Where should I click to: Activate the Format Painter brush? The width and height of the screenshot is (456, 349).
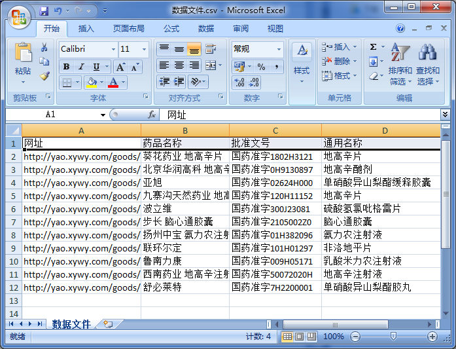click(44, 76)
